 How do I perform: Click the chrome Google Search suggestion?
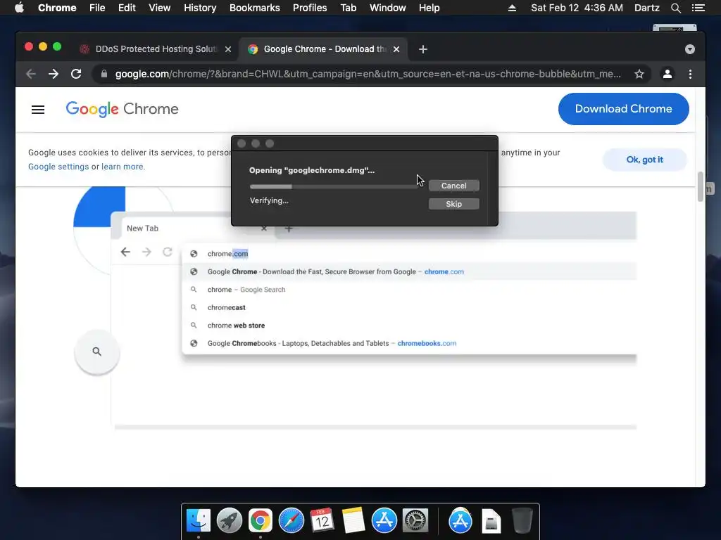[x=409, y=290]
